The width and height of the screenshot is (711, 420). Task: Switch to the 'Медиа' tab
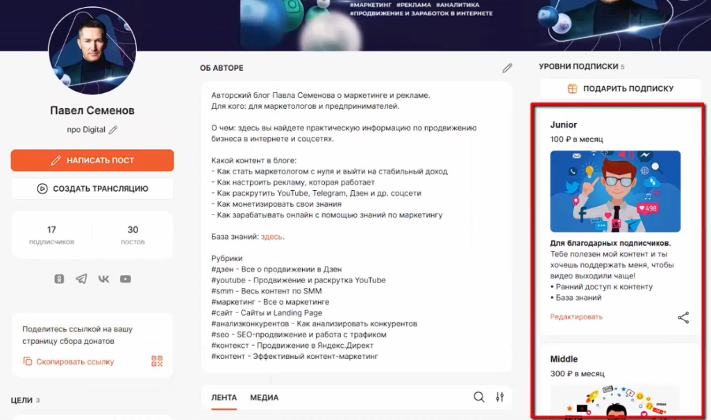265,398
